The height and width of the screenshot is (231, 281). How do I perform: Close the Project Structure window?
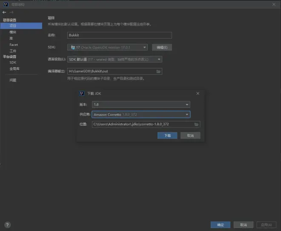(274, 4)
